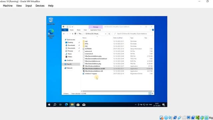Click the VirtualBox audio status icon
This screenshot has width=213, height=120.
point(170,118)
